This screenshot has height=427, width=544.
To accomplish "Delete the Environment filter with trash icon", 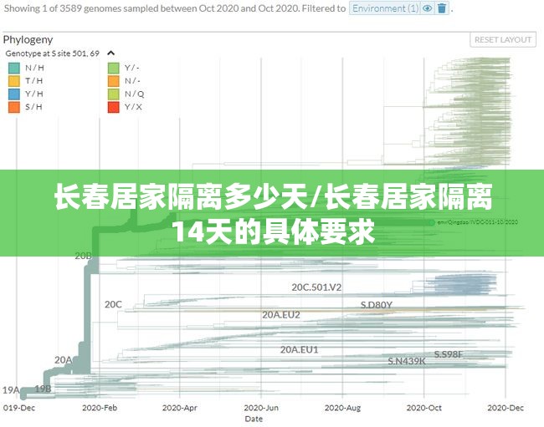I will click(x=442, y=8).
